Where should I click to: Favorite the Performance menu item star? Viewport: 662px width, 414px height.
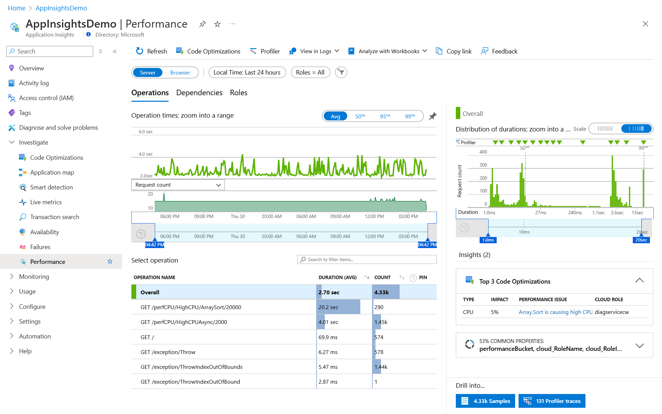[110, 262]
